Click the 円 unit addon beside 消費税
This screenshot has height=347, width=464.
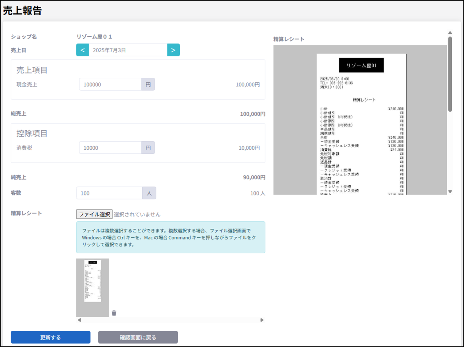tap(148, 148)
